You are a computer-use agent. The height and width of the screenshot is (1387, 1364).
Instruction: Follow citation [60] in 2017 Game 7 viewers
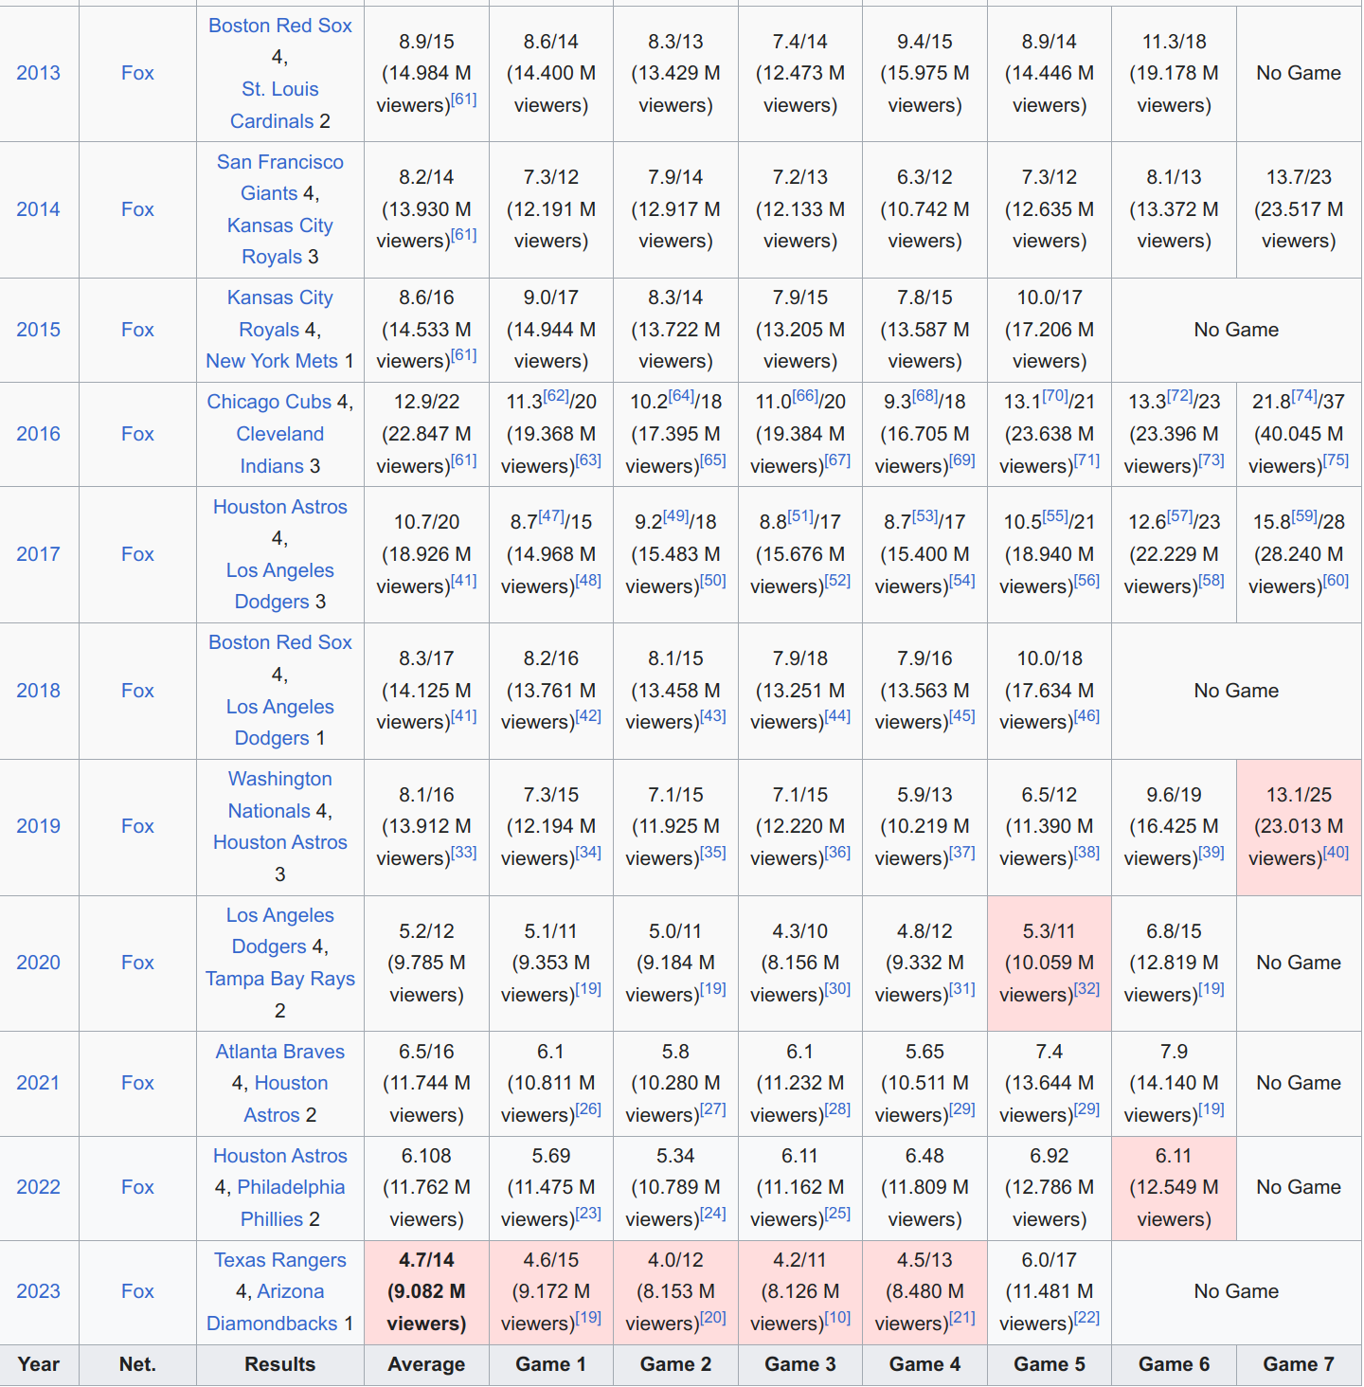(1336, 580)
